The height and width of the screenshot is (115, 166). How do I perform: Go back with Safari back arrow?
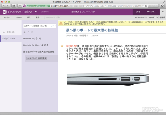(x=4, y=6)
